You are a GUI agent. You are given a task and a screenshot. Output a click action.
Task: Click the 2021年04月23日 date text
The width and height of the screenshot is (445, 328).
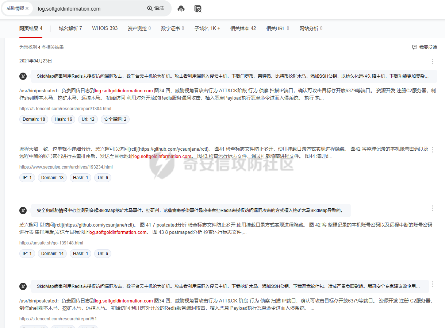[x=36, y=61]
